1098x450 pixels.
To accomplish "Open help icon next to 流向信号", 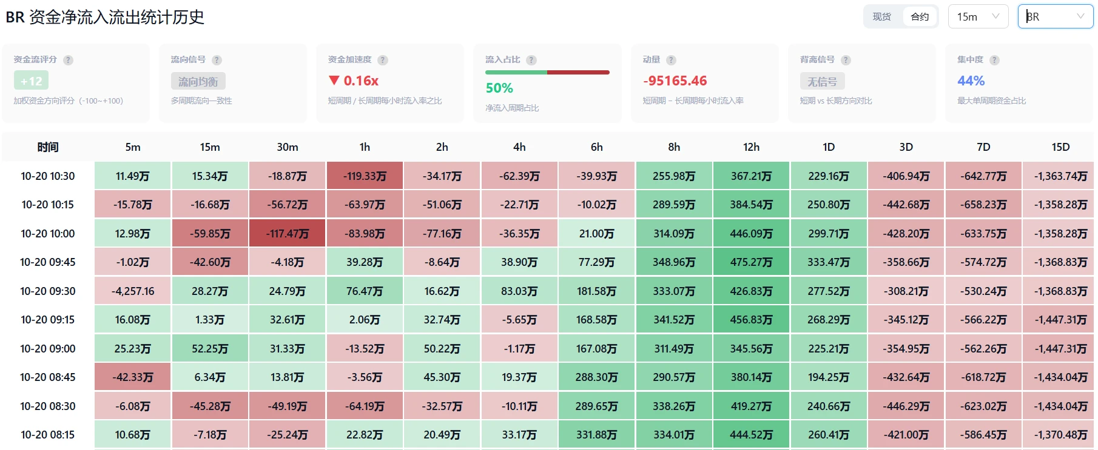I will click(x=217, y=60).
